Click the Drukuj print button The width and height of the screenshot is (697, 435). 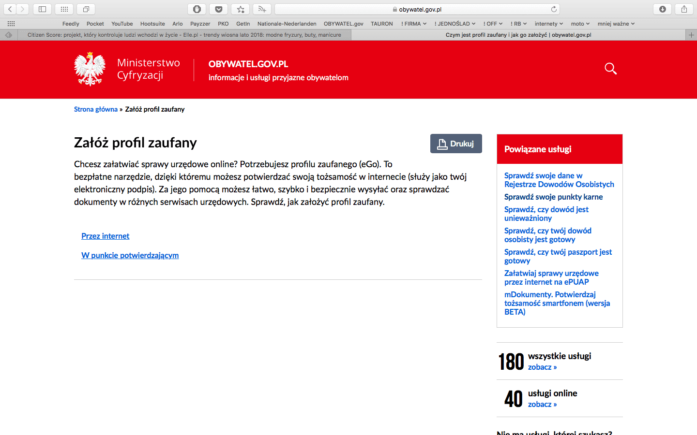click(x=456, y=144)
